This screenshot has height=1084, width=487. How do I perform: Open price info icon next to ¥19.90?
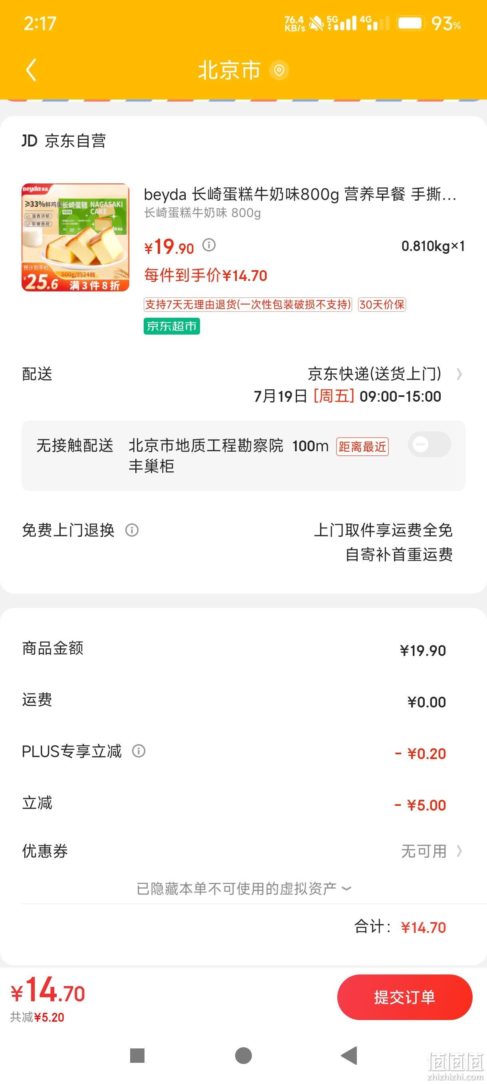(x=209, y=245)
